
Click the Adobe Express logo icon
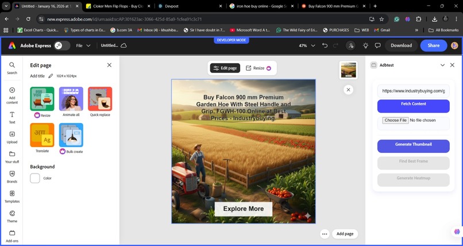coord(12,45)
